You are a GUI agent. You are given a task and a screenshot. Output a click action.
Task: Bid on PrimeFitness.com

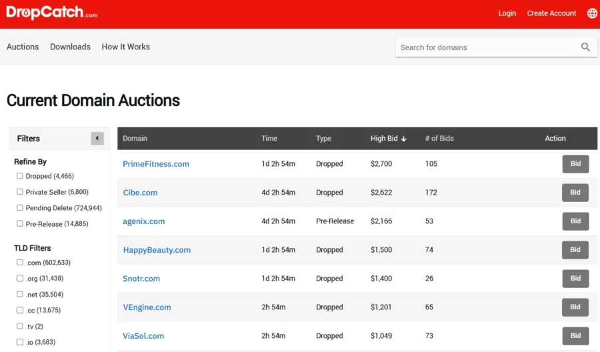[575, 164]
